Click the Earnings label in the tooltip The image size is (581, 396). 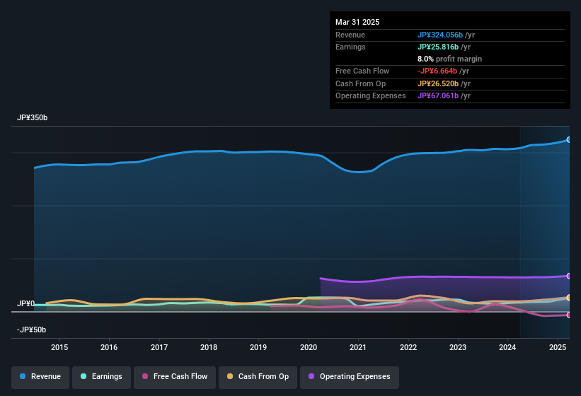click(350, 47)
